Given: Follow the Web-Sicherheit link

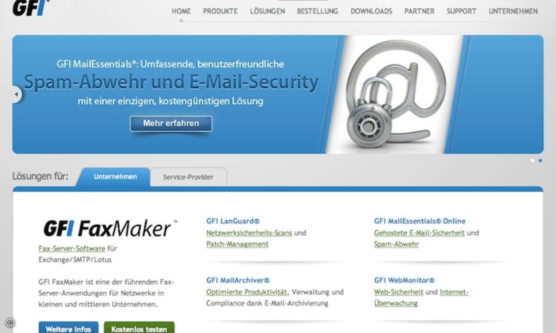Looking at the screenshot, I should pyautogui.click(x=398, y=292).
